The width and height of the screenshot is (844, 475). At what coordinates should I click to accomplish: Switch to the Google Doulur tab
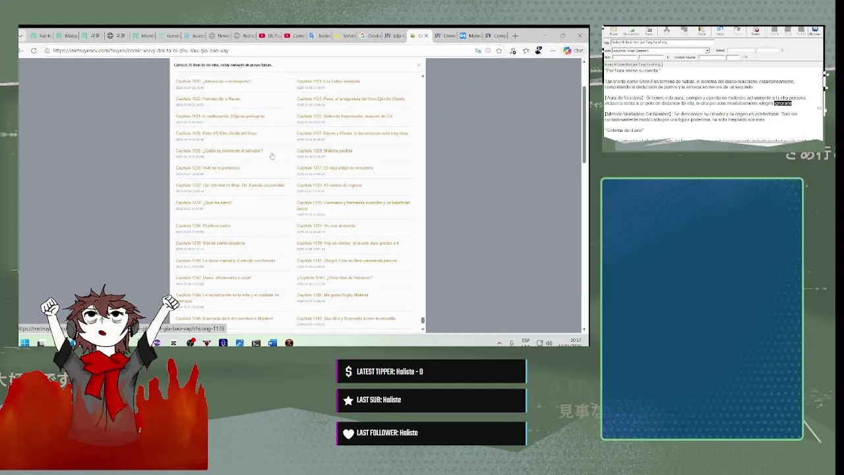point(371,36)
